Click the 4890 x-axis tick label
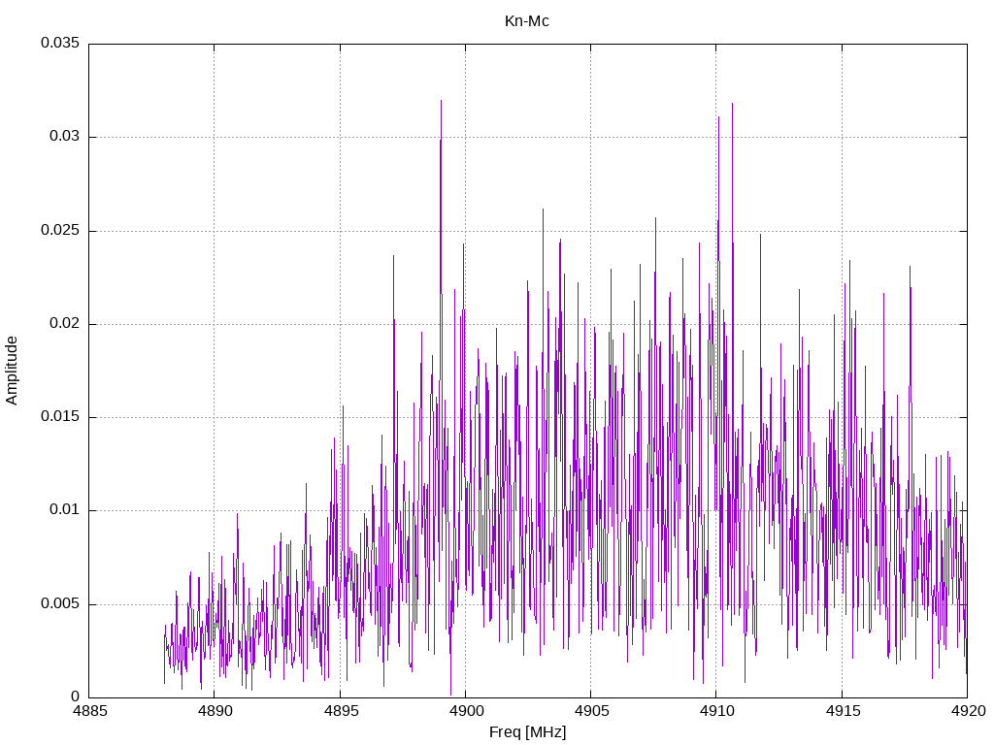 point(215,711)
